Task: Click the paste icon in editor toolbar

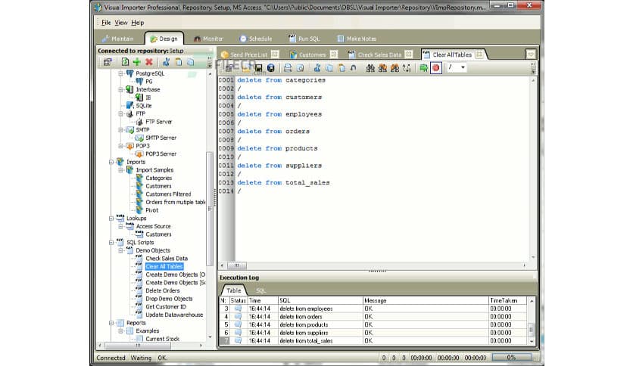Action: [341, 68]
